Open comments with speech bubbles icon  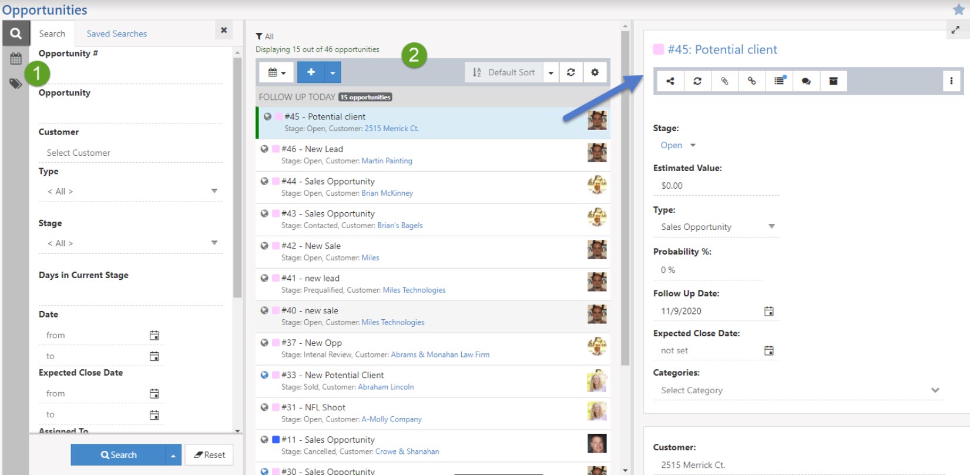806,81
